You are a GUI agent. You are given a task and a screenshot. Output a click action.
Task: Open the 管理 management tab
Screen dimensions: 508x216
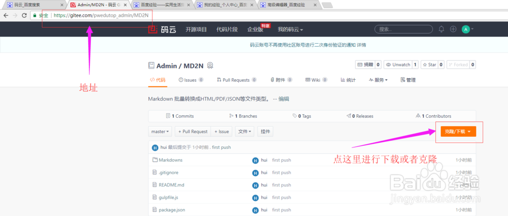[x=408, y=80]
